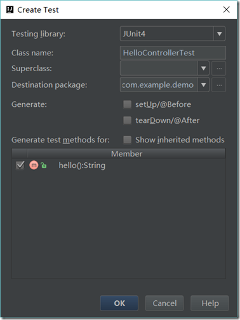Open Help for this dialog
The height and width of the screenshot is (320, 240).
[x=210, y=303]
